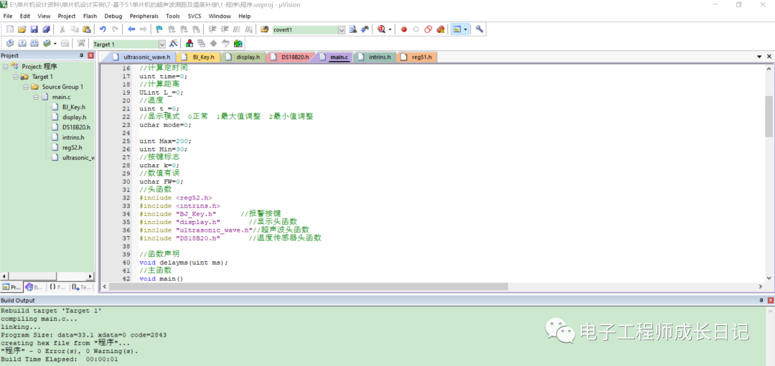The image size is (775, 366).
Task: Open the Debug menu
Action: (113, 16)
